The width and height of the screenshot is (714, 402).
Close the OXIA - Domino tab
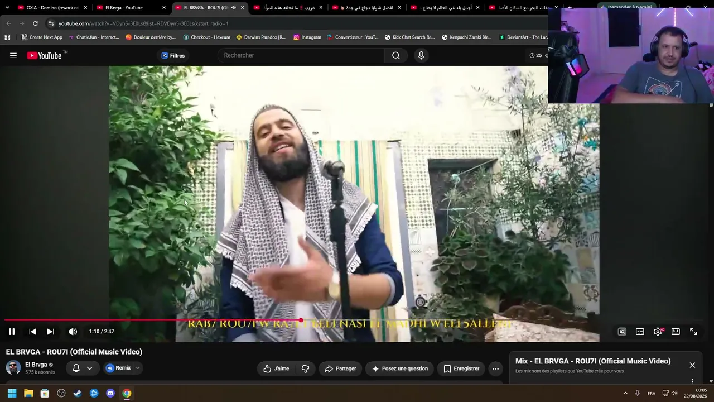(x=85, y=8)
